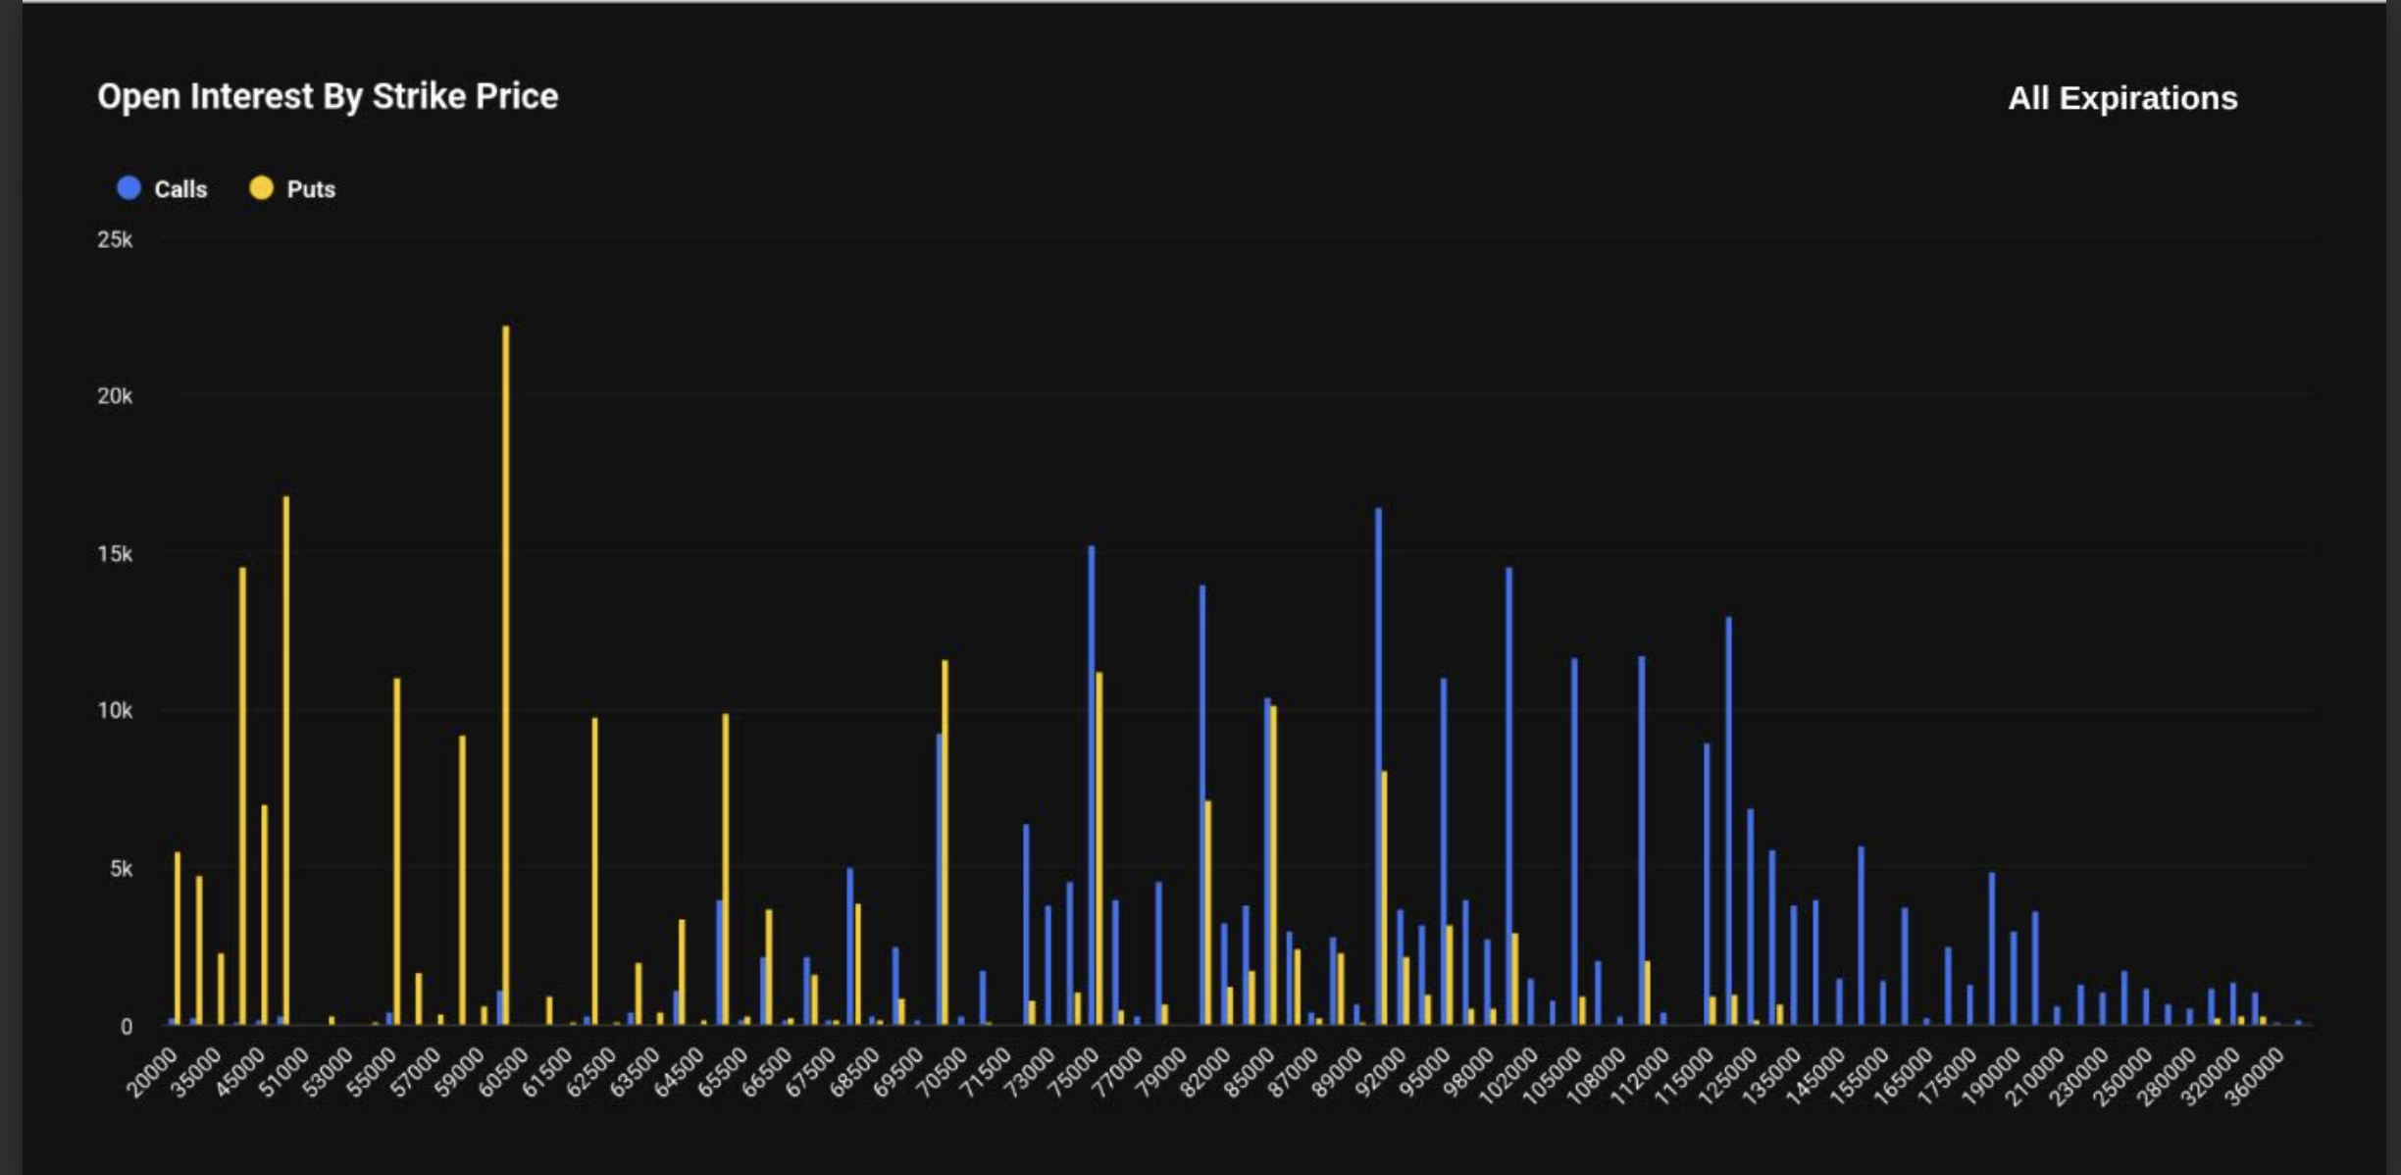Click the Open Interest By Strike Price title
Image resolution: width=2401 pixels, height=1175 pixels.
click(x=328, y=96)
